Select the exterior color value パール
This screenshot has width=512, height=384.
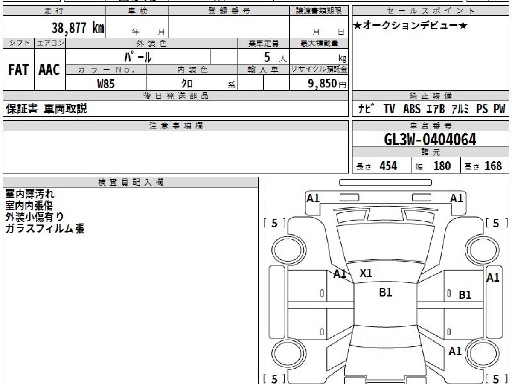point(138,56)
